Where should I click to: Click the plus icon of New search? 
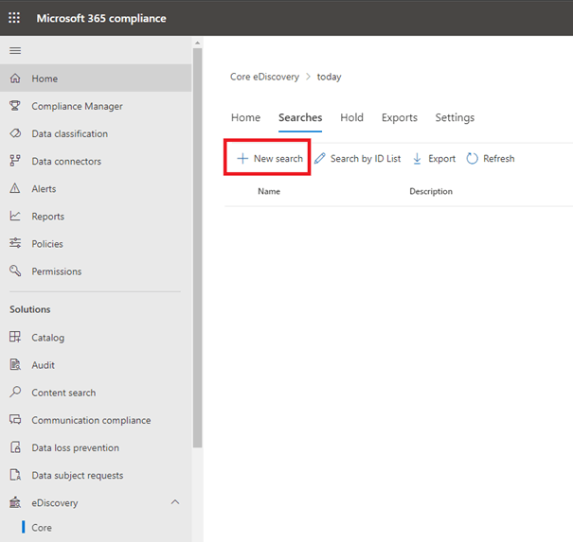242,158
